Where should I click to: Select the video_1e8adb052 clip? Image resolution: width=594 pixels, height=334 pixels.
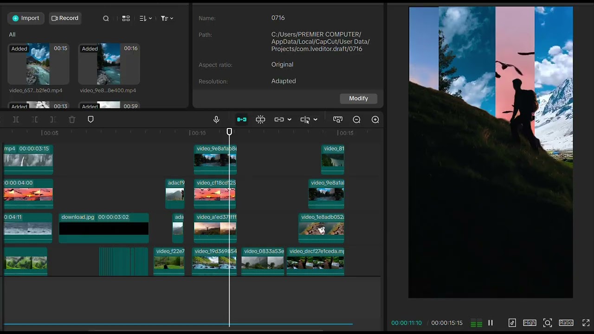coord(321,228)
